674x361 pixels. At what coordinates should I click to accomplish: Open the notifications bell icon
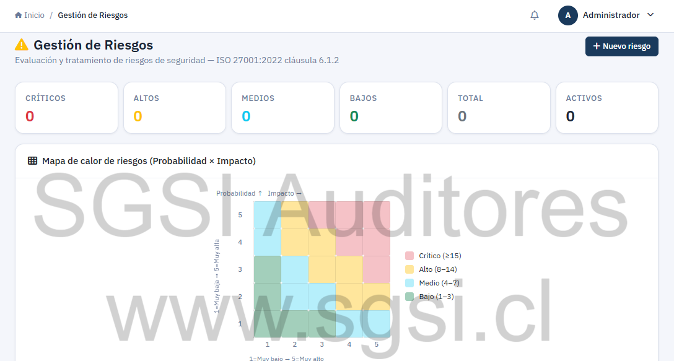pyautogui.click(x=534, y=15)
